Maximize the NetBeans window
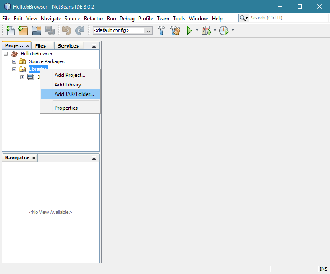This screenshot has height=274, width=330. click(x=300, y=7)
